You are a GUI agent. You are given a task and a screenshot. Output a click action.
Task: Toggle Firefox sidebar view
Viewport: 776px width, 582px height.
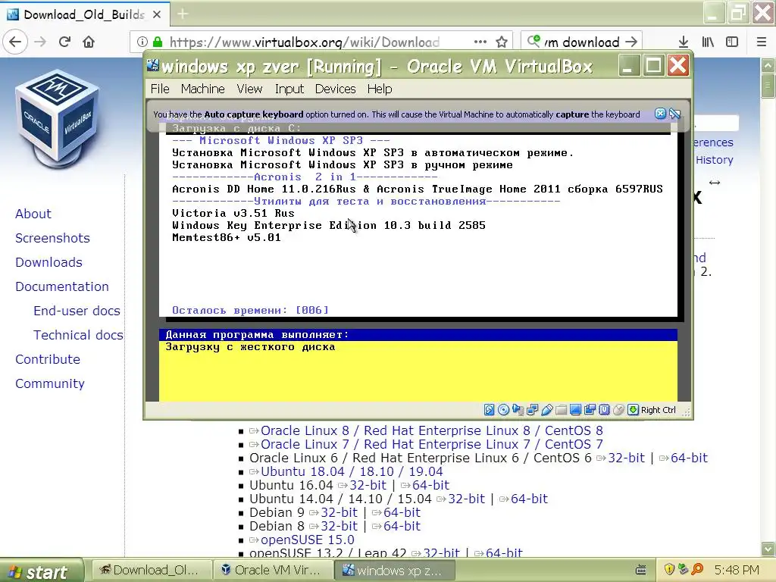tap(732, 42)
